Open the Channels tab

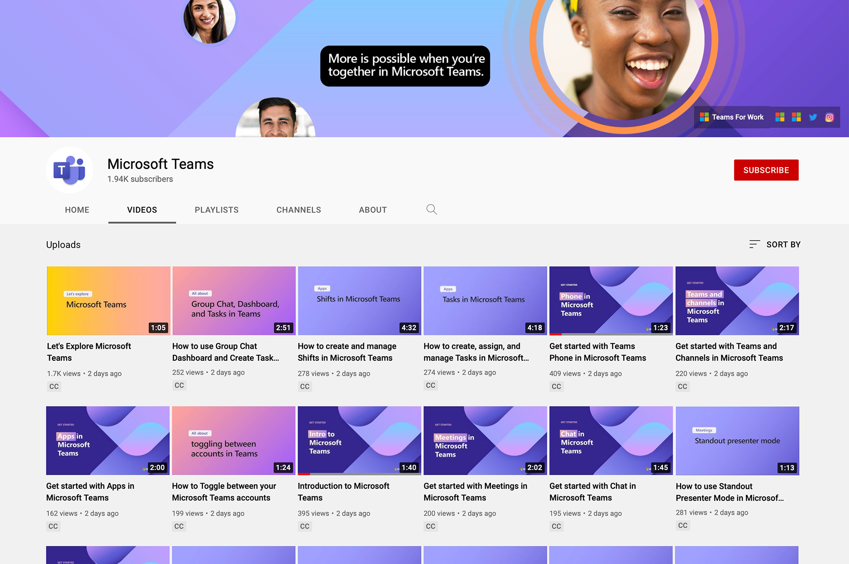click(299, 210)
